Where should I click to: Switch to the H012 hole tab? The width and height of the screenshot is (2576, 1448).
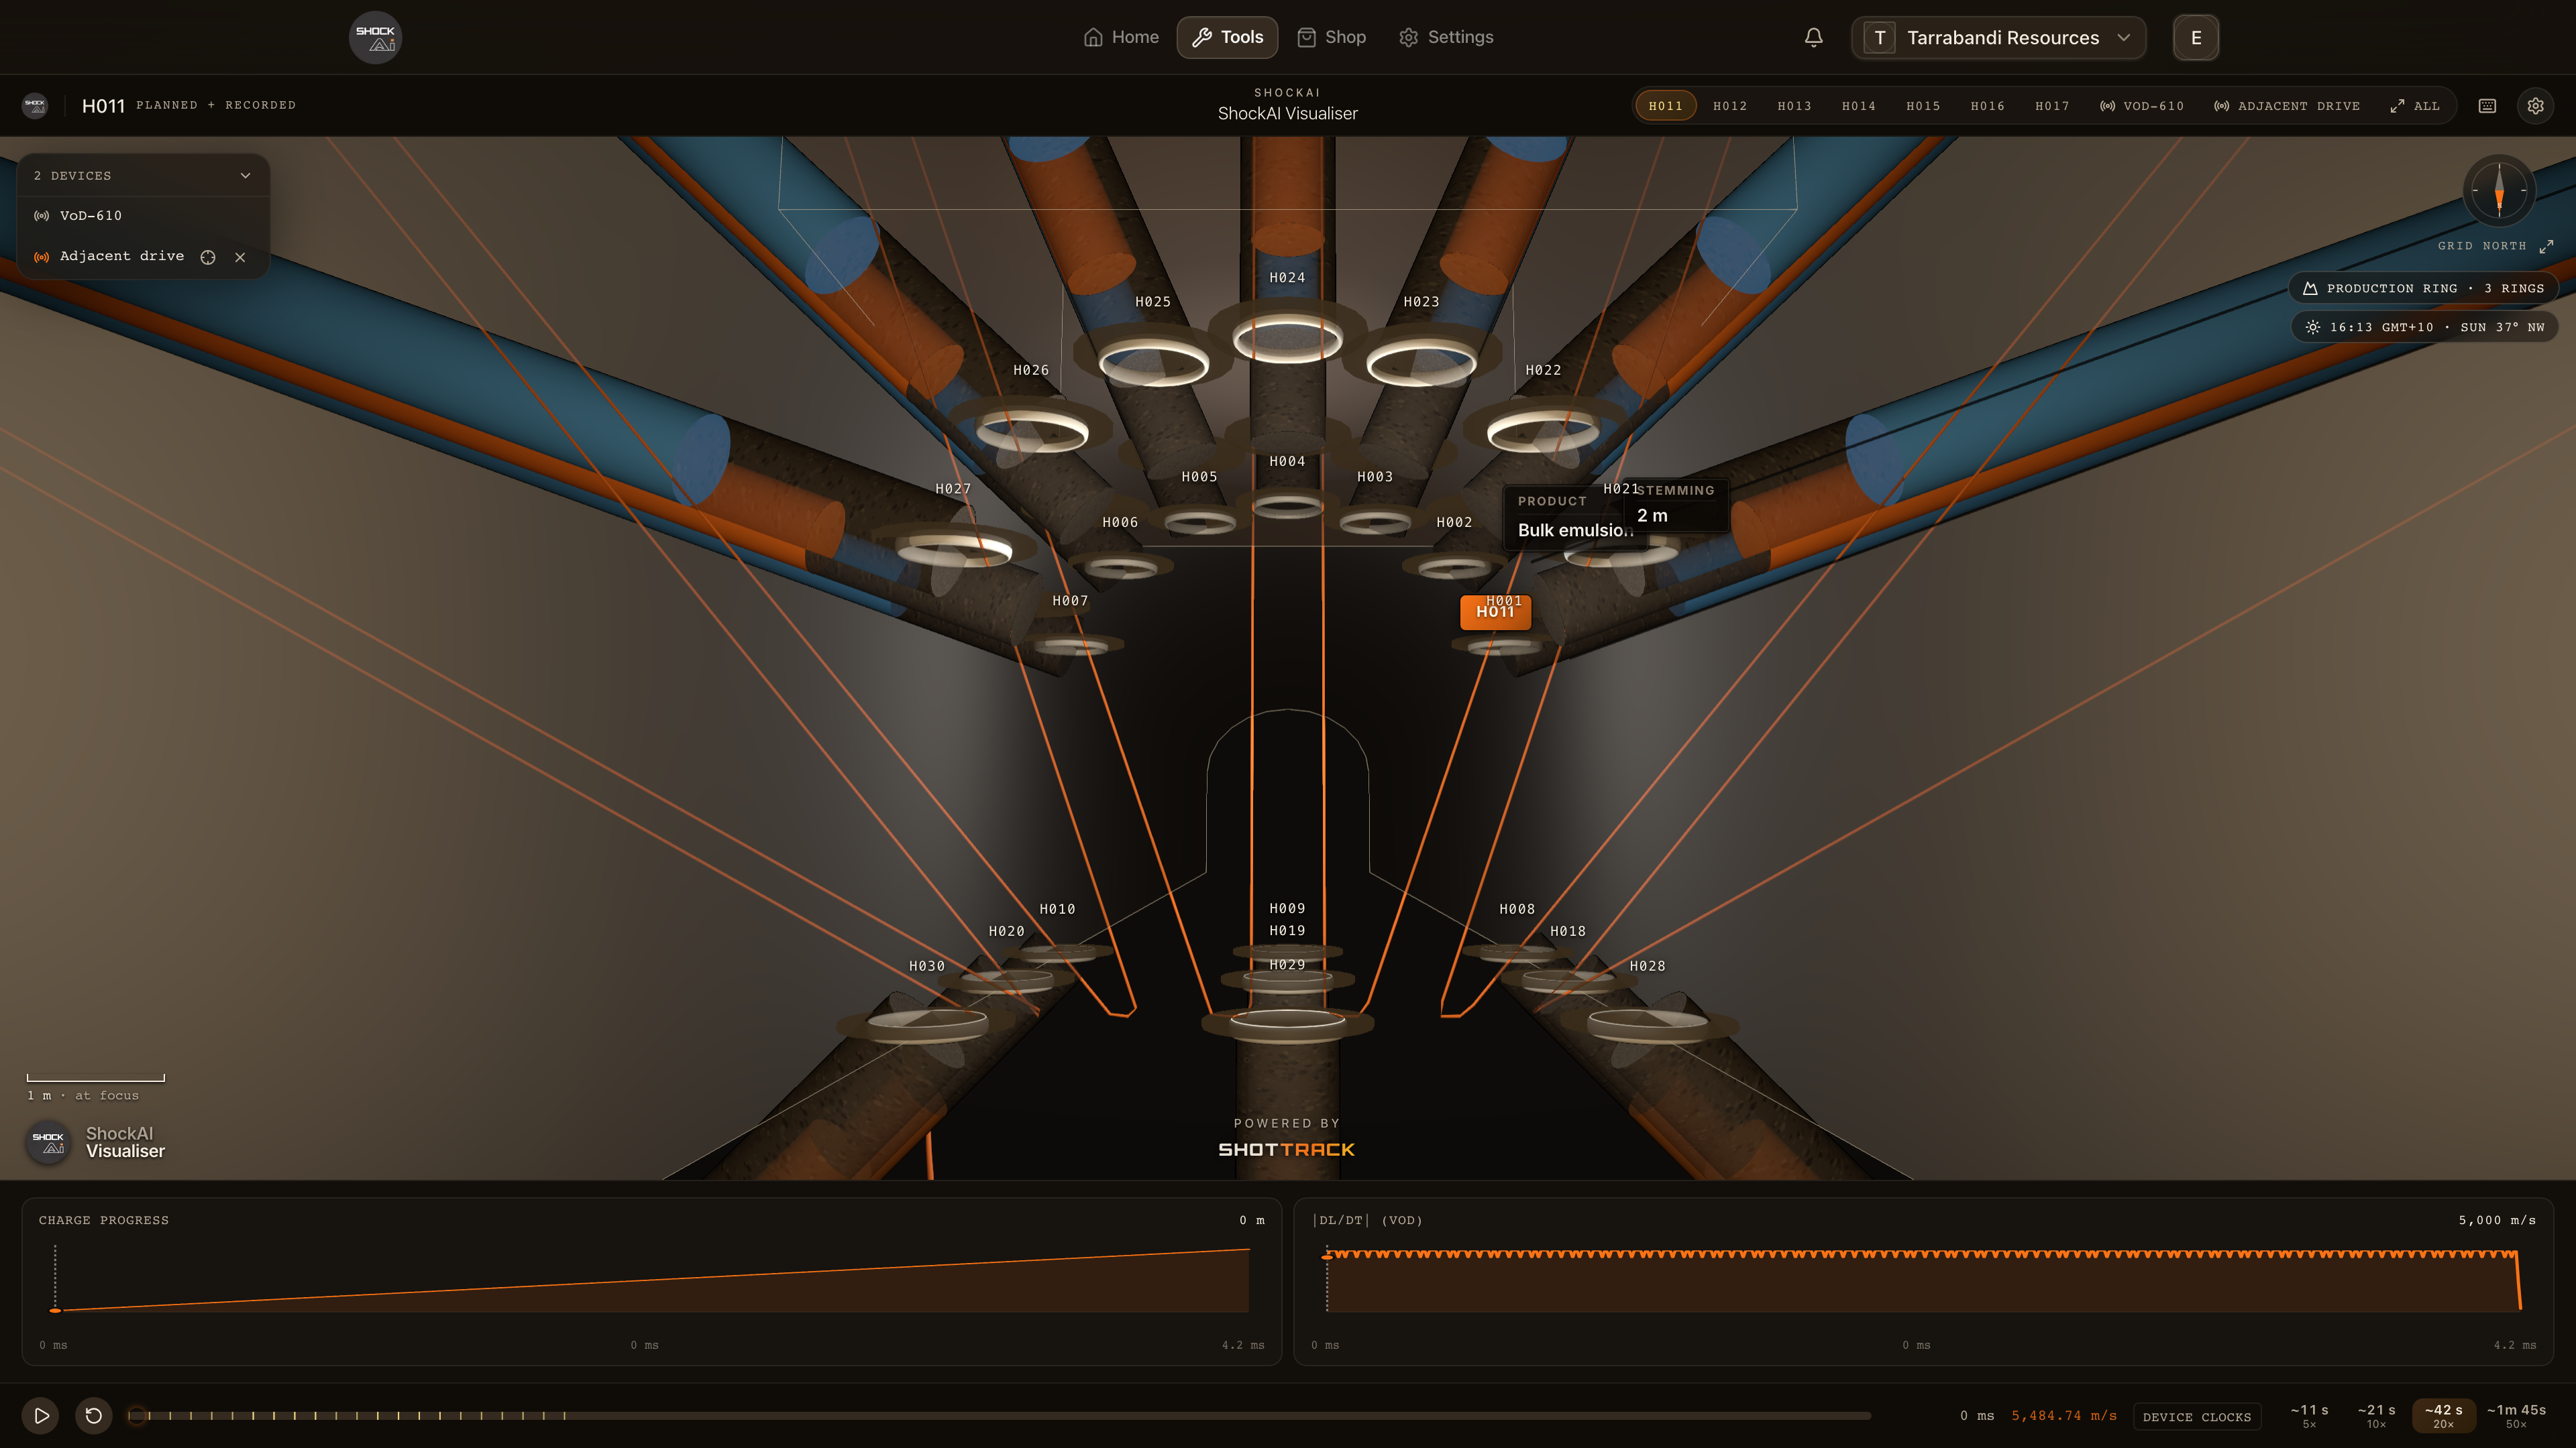1730,106
